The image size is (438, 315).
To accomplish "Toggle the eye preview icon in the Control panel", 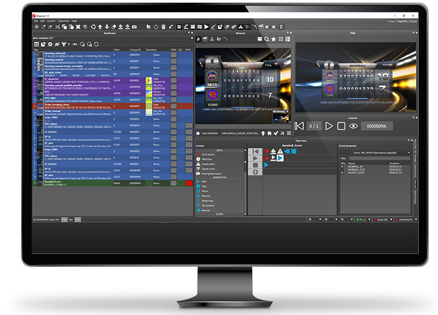I will point(353,126).
